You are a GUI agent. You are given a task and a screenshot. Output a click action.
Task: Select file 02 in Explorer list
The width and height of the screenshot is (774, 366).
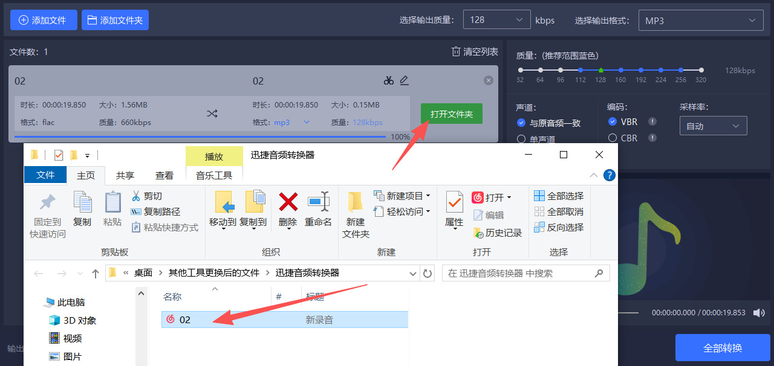click(284, 319)
